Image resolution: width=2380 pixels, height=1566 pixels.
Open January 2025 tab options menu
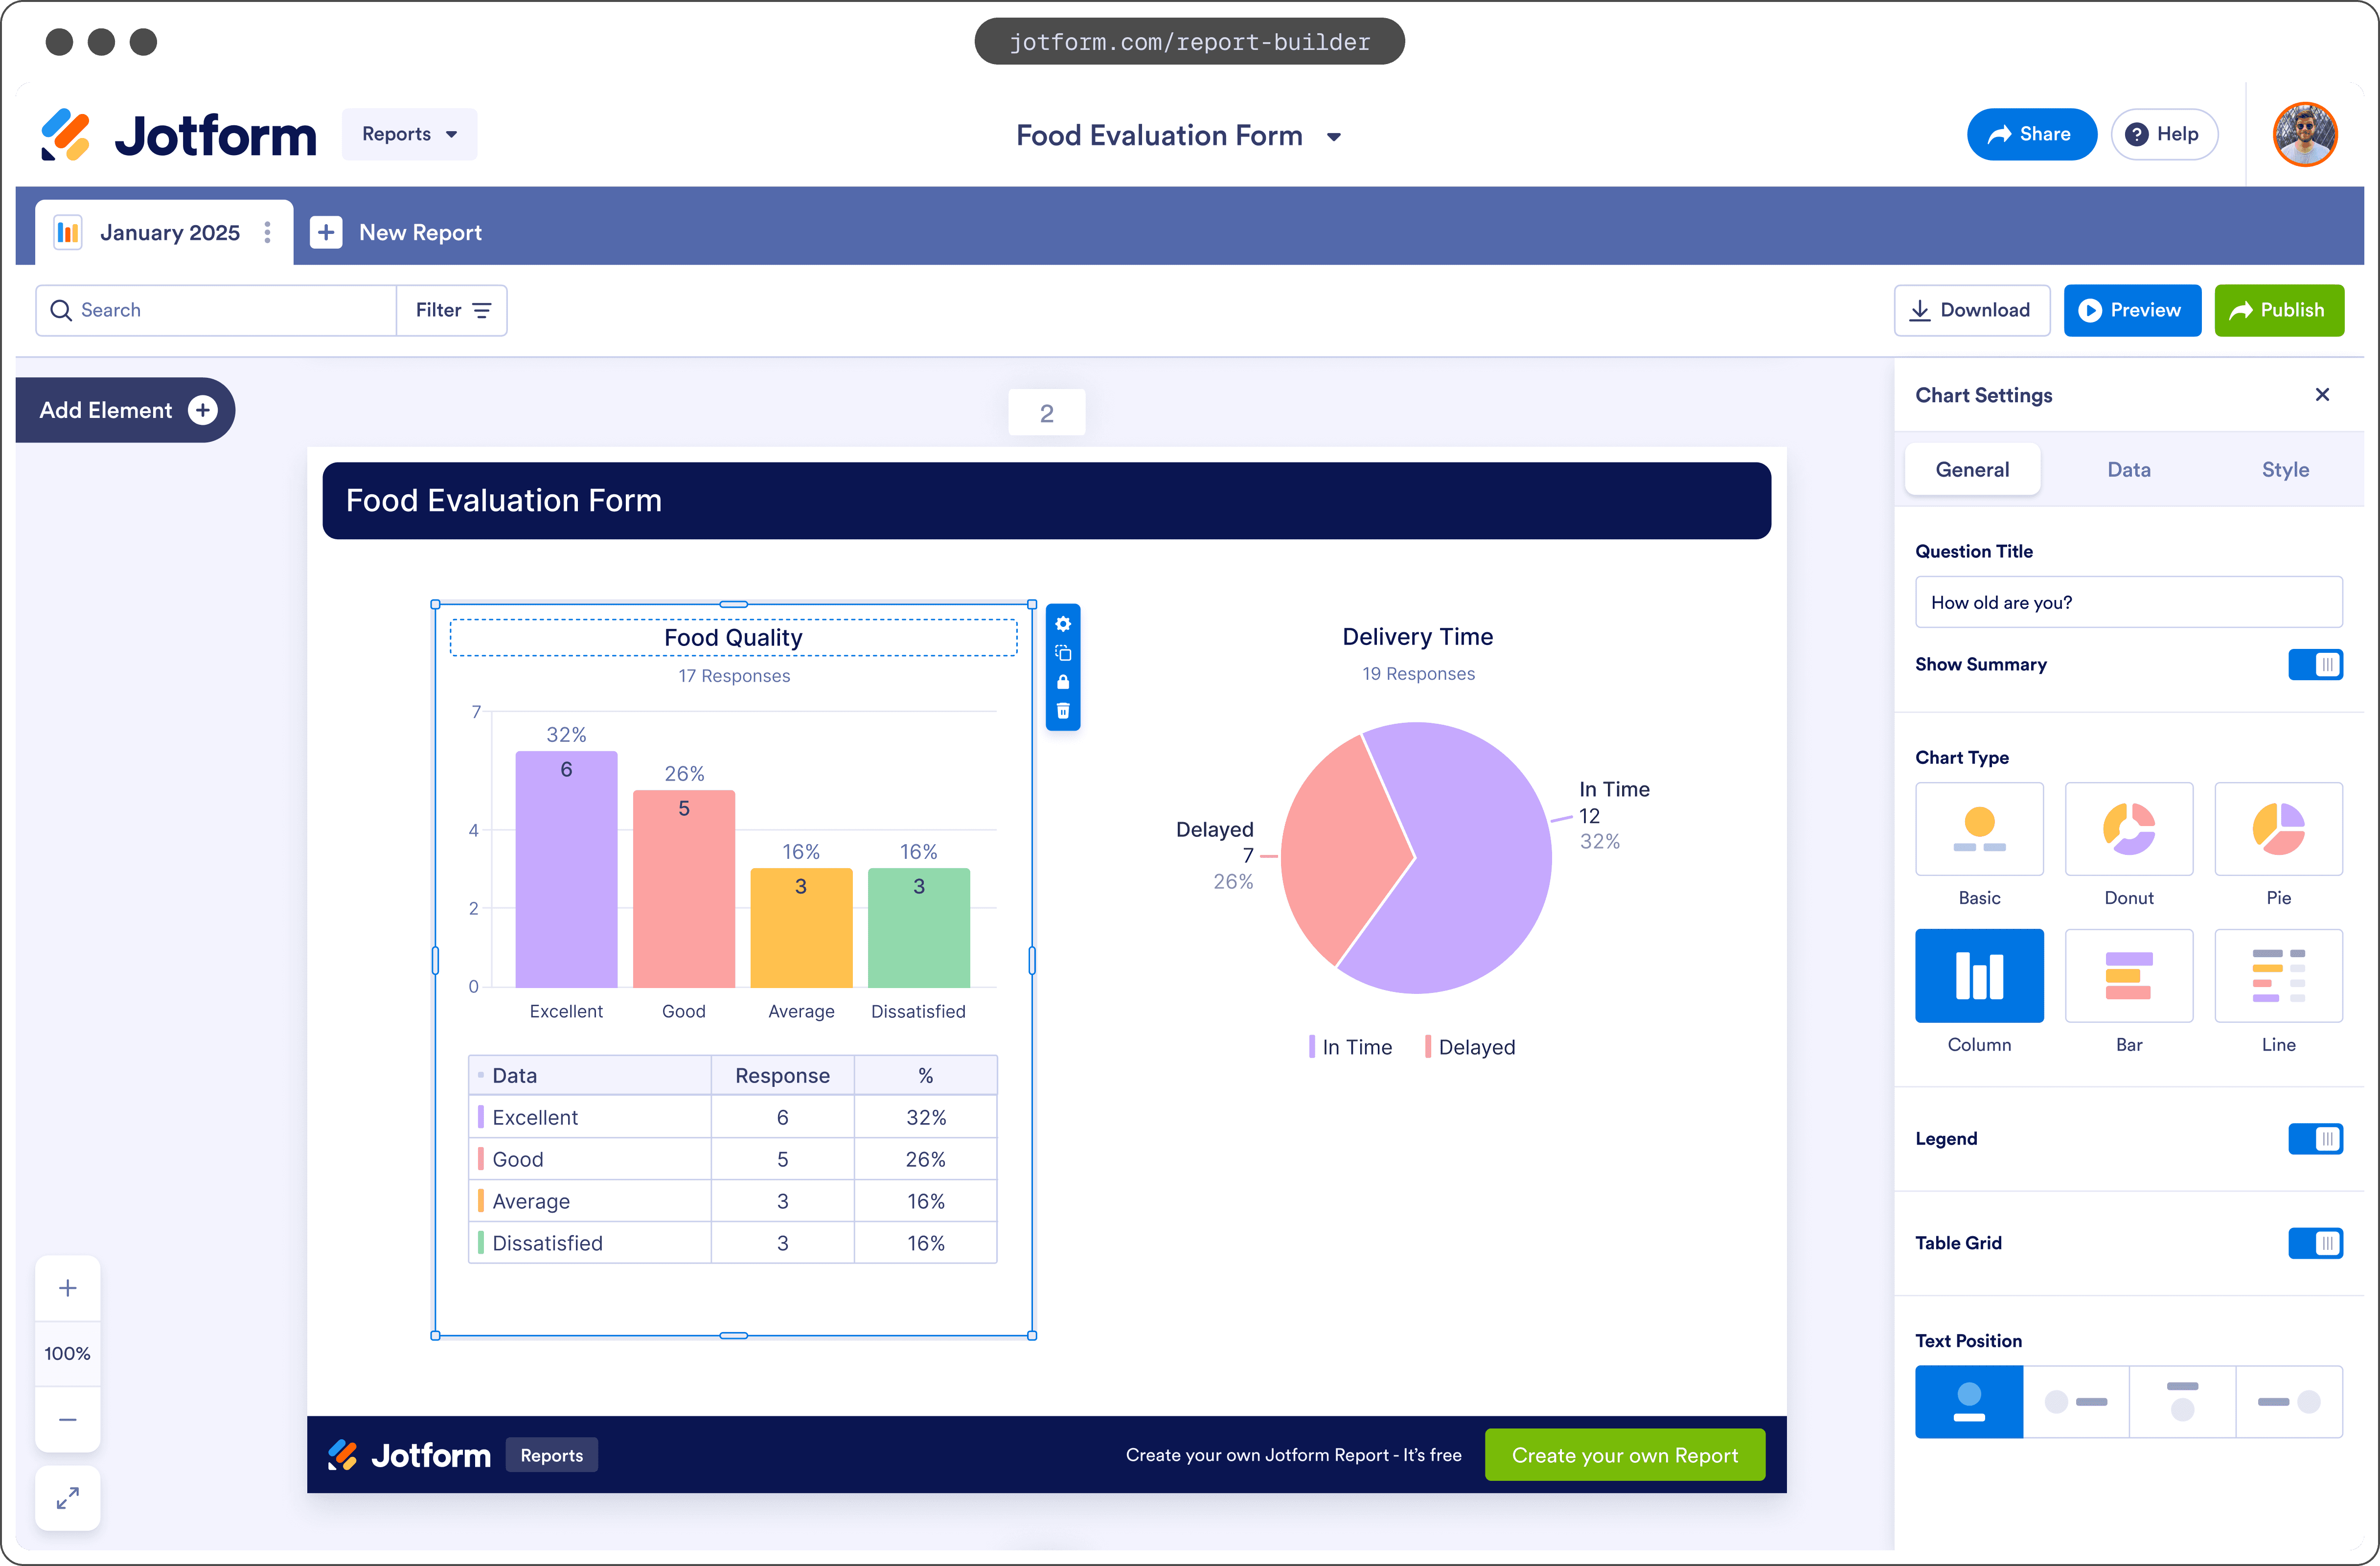[x=267, y=232]
